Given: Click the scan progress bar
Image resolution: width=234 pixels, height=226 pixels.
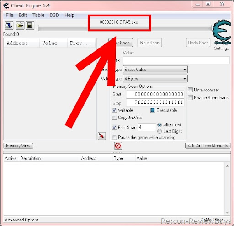Looking at the screenshot, I should (125, 28).
